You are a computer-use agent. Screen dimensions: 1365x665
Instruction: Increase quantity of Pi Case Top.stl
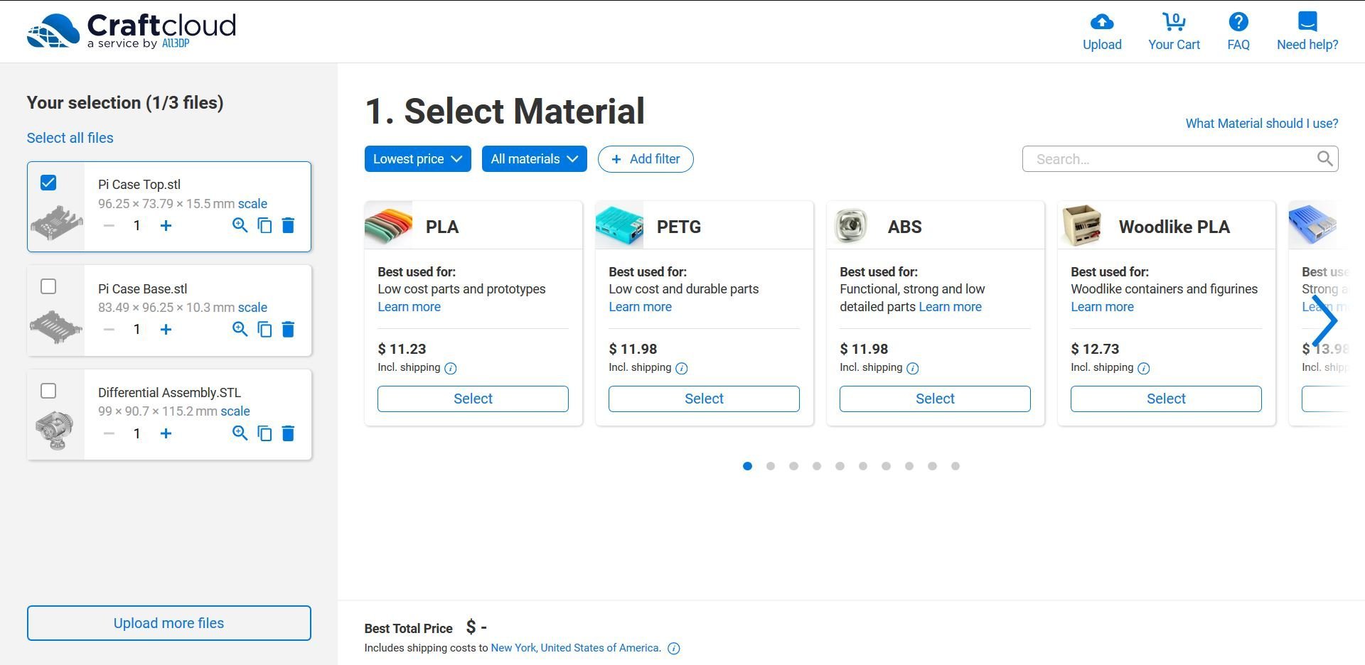point(166,225)
